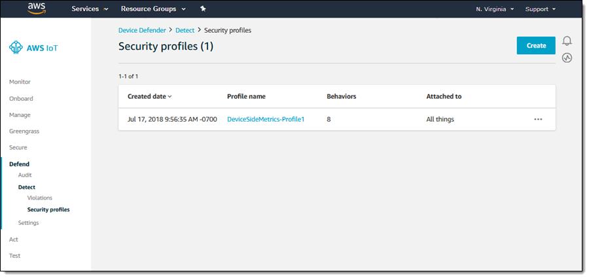Select Audit under Defend

click(x=25, y=175)
